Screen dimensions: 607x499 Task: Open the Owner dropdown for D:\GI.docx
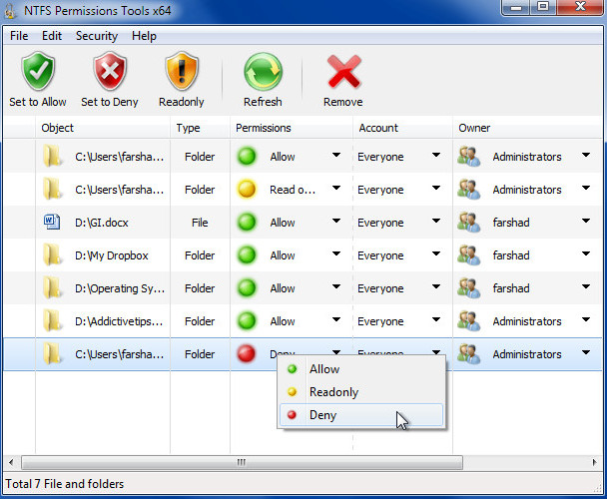[586, 221]
